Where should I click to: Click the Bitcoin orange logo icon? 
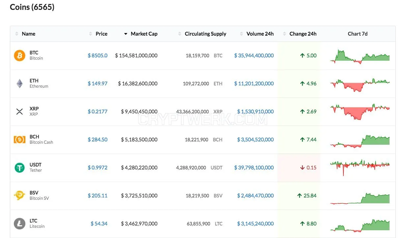19,55
